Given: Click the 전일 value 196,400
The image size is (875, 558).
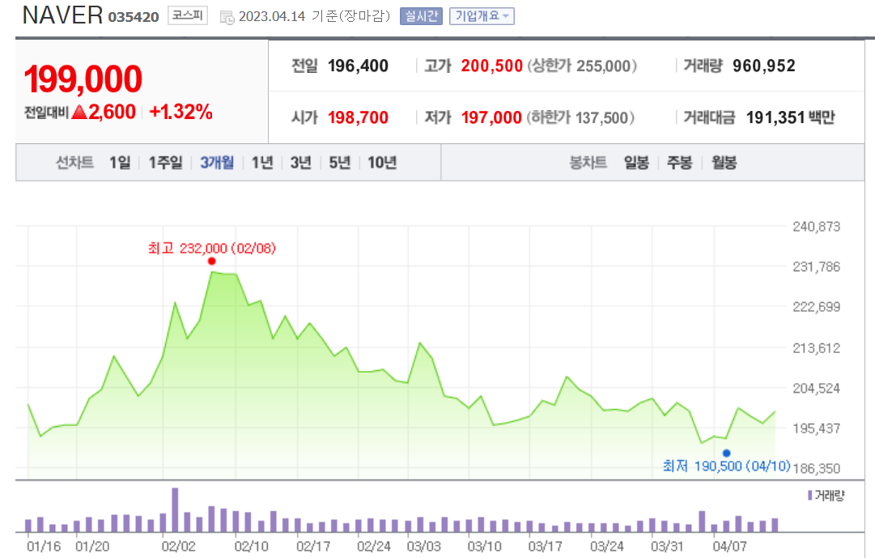Looking at the screenshot, I should 358,66.
